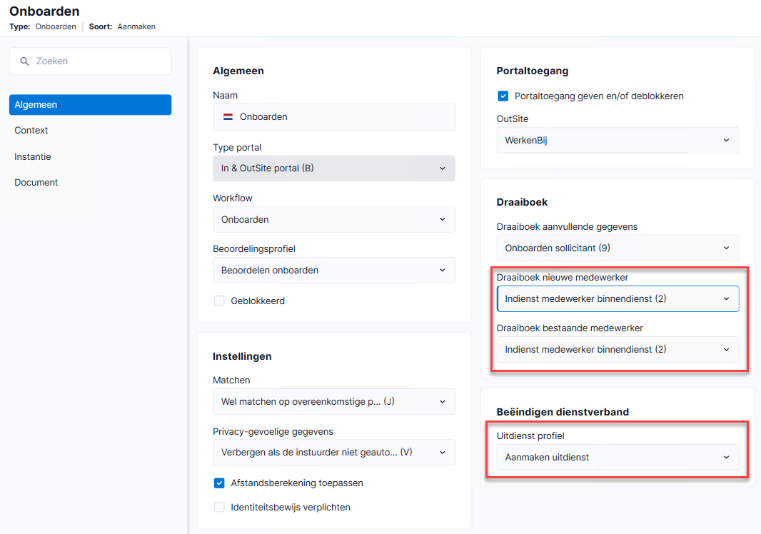
Task: Expand the Uitdienst profiel dropdown
Action: [x=618, y=458]
